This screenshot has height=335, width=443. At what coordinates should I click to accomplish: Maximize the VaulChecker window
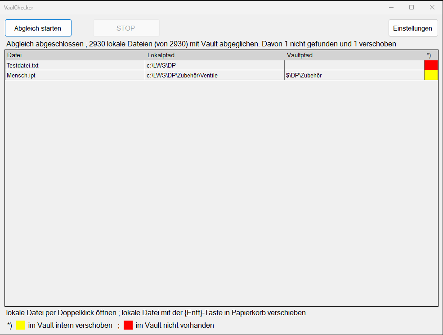[412, 7]
